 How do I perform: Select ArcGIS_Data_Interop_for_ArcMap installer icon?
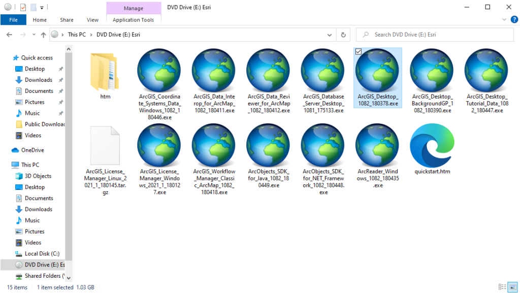tap(214, 70)
